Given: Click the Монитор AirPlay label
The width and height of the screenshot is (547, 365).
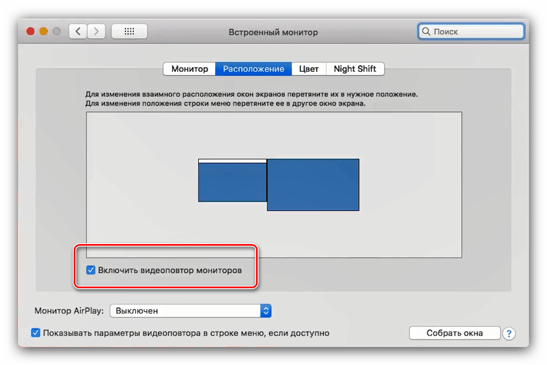Looking at the screenshot, I should coord(69,311).
